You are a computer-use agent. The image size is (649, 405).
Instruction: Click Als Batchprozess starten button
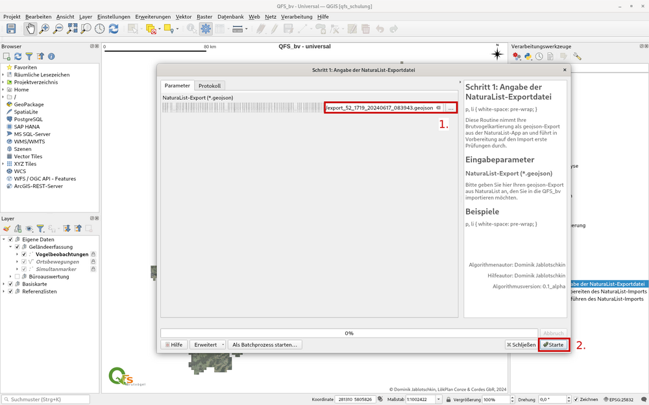pos(265,345)
